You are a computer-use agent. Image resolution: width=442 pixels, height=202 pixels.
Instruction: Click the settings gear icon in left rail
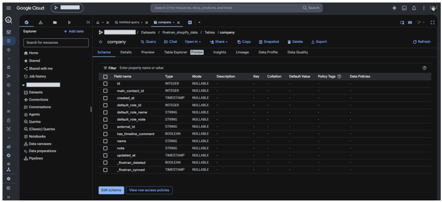click(x=9, y=179)
